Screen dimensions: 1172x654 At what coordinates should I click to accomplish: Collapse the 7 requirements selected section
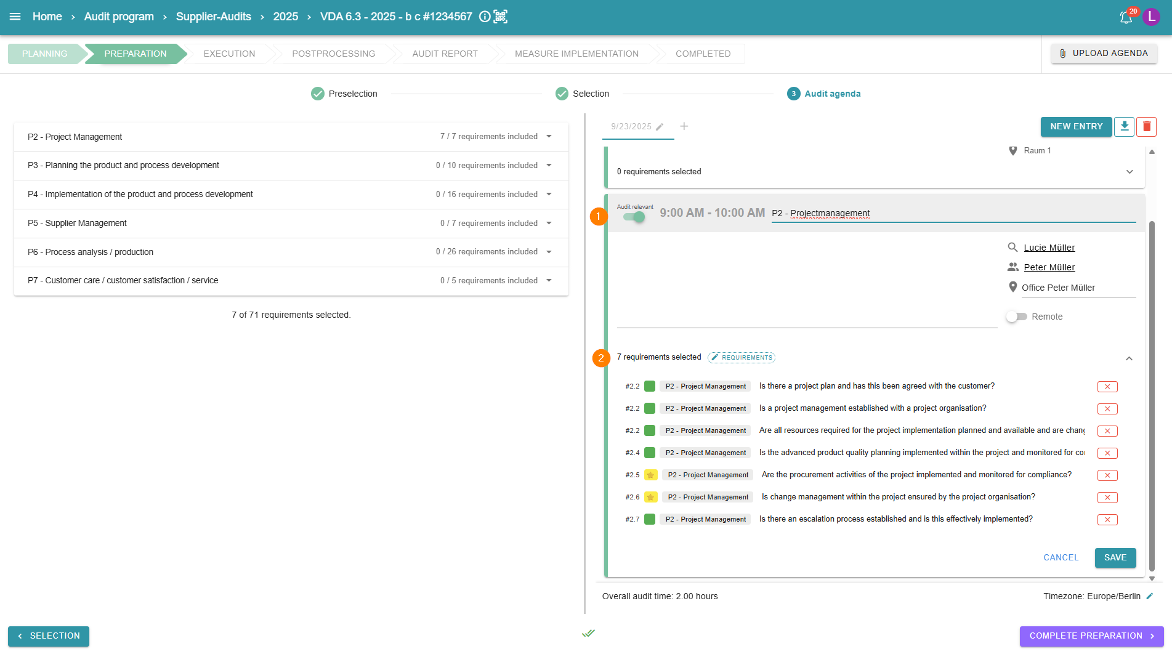(1129, 358)
